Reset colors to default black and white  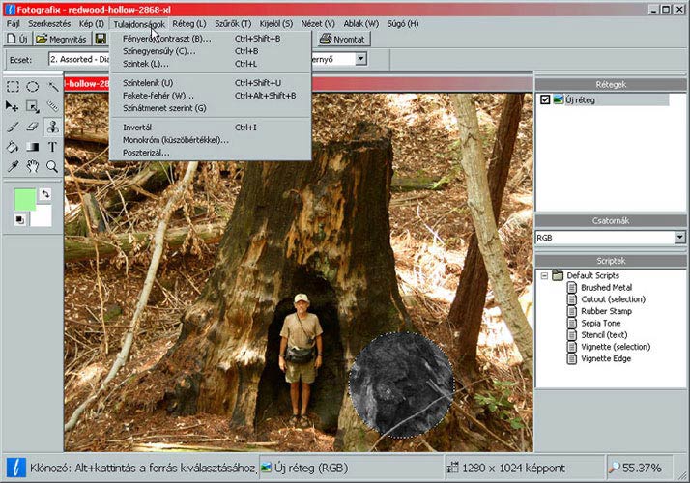coord(19,220)
